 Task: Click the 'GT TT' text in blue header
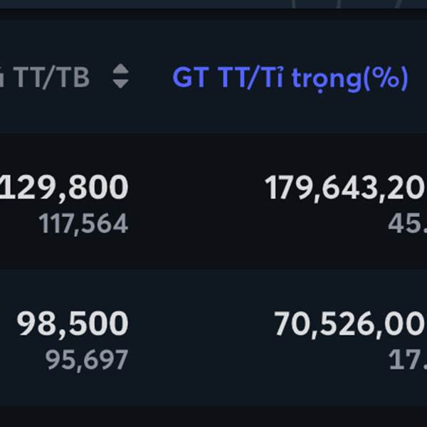coord(209,78)
